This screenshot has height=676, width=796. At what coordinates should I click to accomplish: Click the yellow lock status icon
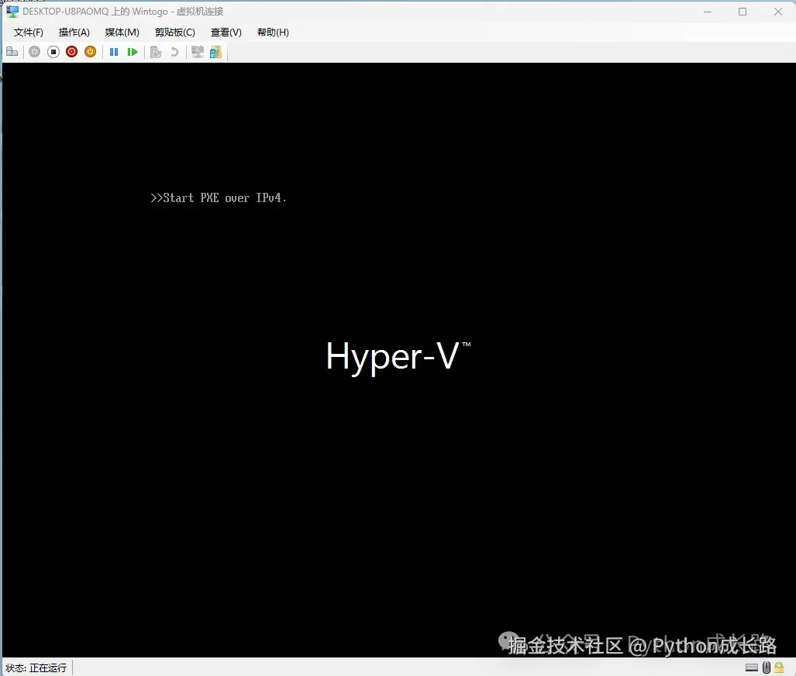click(779, 667)
